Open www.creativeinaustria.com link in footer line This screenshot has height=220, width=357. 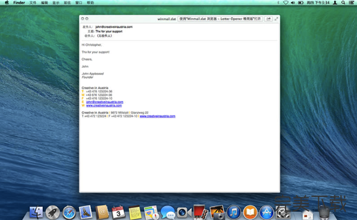coord(157,117)
